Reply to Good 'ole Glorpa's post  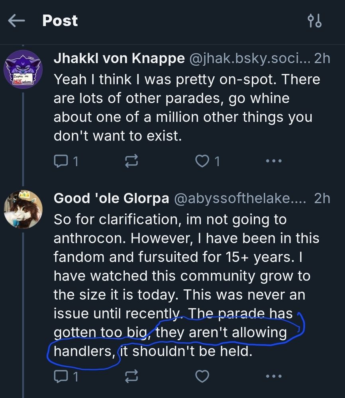60,376
